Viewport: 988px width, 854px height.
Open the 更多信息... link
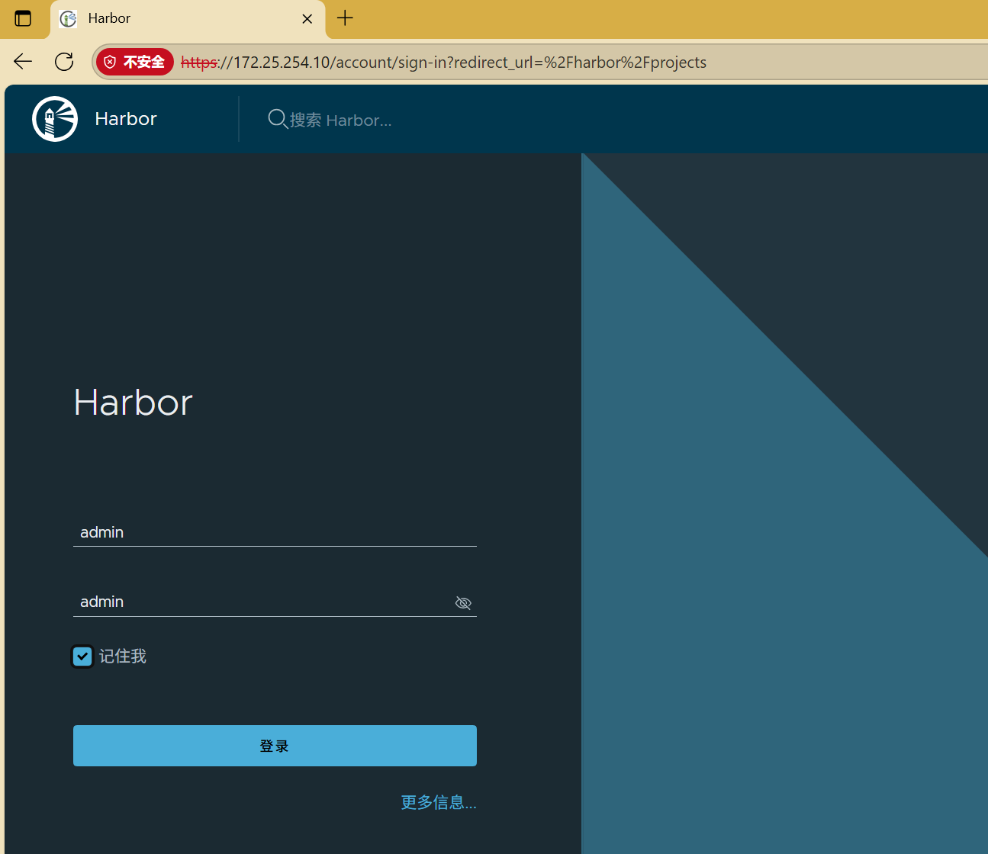(439, 802)
